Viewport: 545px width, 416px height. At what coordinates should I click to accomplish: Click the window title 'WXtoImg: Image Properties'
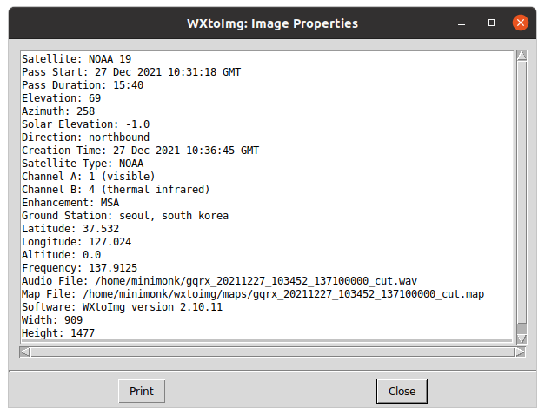pos(273,23)
